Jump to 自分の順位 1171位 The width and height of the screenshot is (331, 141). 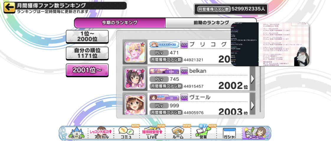tap(87, 53)
